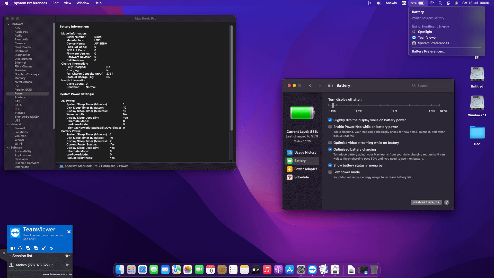Open Battery Preferences… menu entry
This screenshot has width=494, height=278.
446,51
